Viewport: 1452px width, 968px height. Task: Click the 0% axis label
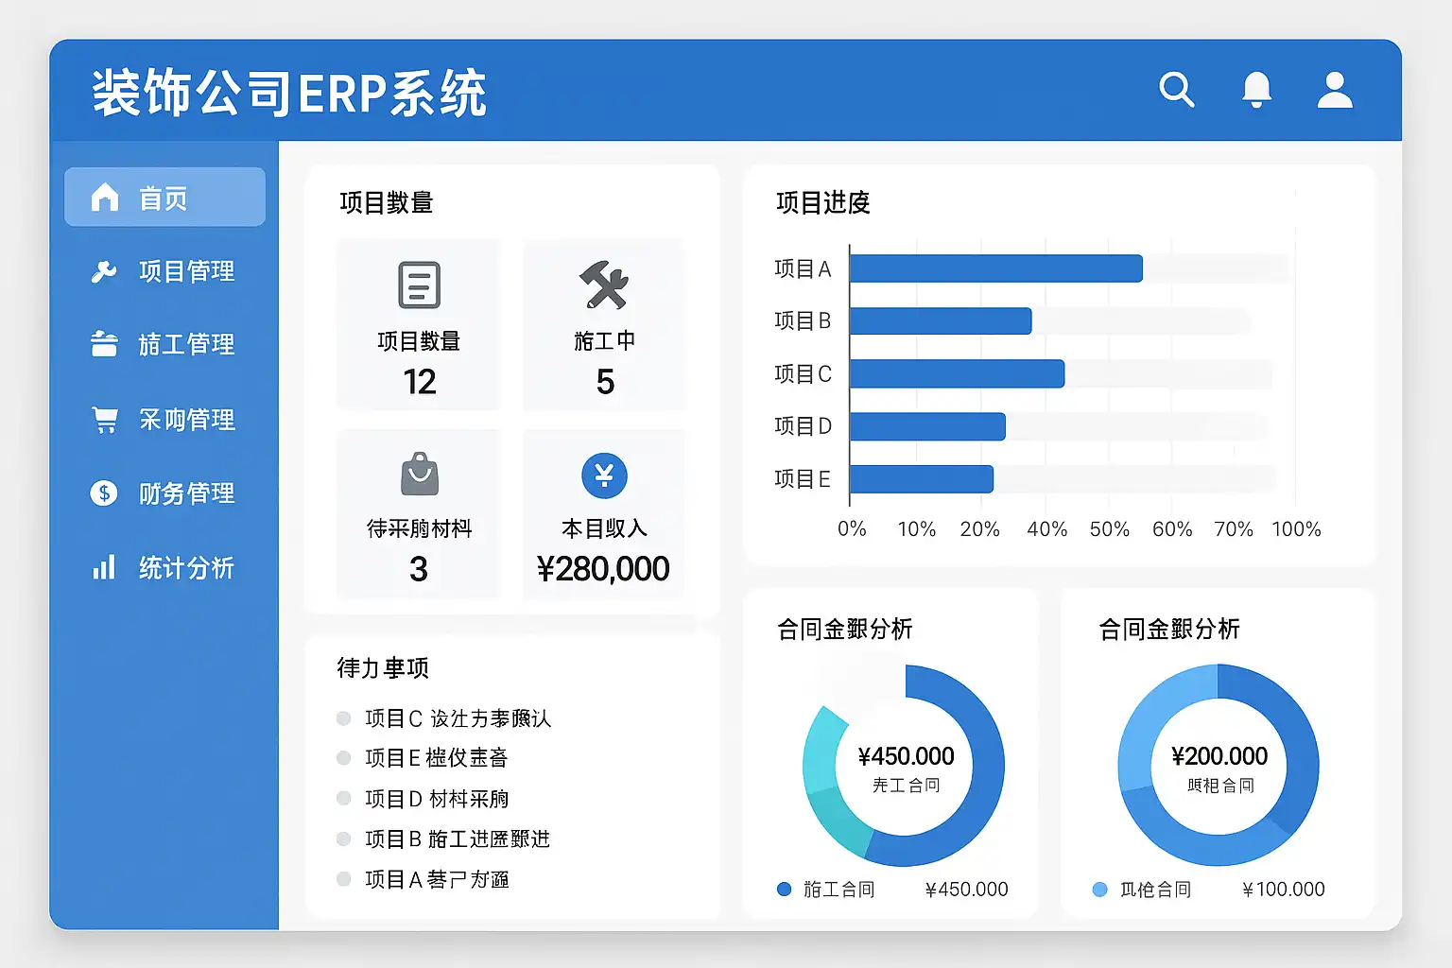852,529
